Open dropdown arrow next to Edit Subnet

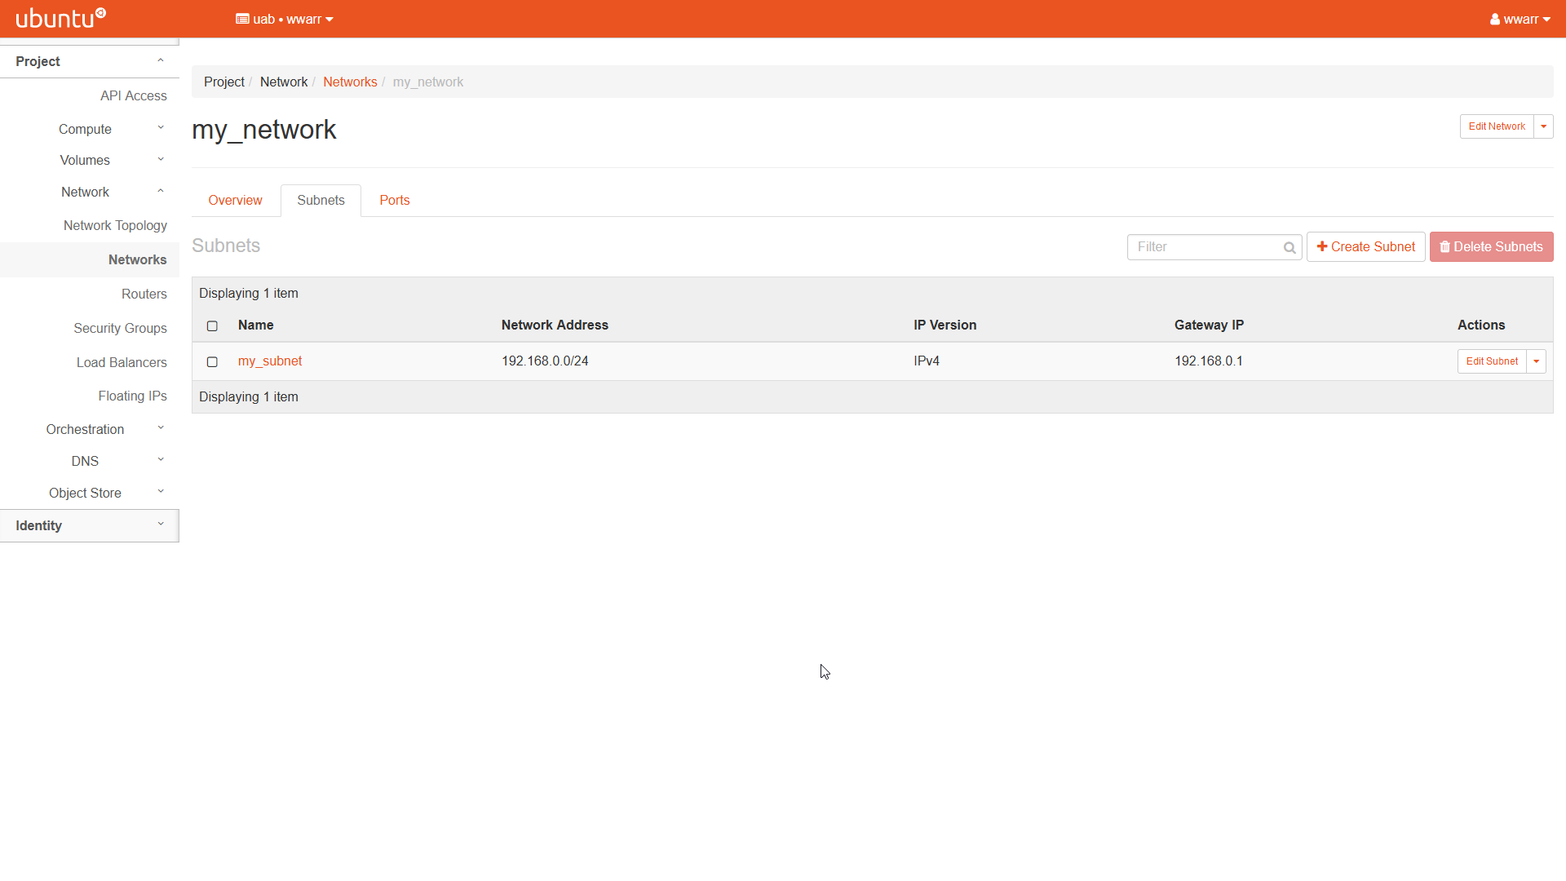click(1536, 361)
